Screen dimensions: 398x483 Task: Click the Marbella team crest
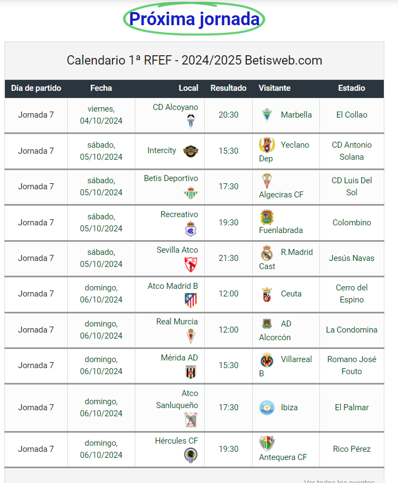click(267, 115)
